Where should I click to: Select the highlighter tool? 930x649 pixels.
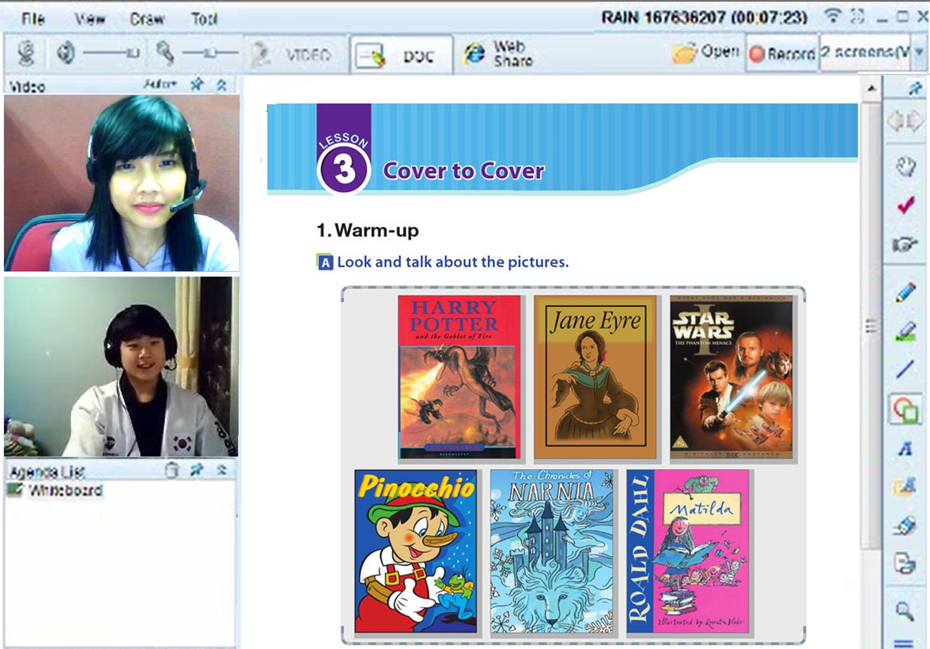(x=905, y=332)
